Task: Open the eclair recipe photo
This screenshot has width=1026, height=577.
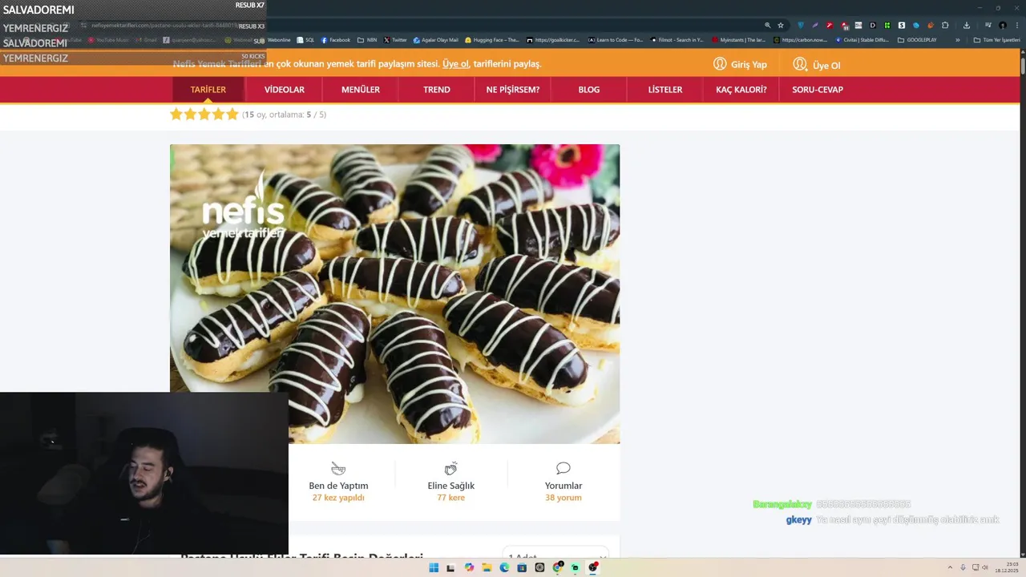Action: pyautogui.click(x=394, y=294)
